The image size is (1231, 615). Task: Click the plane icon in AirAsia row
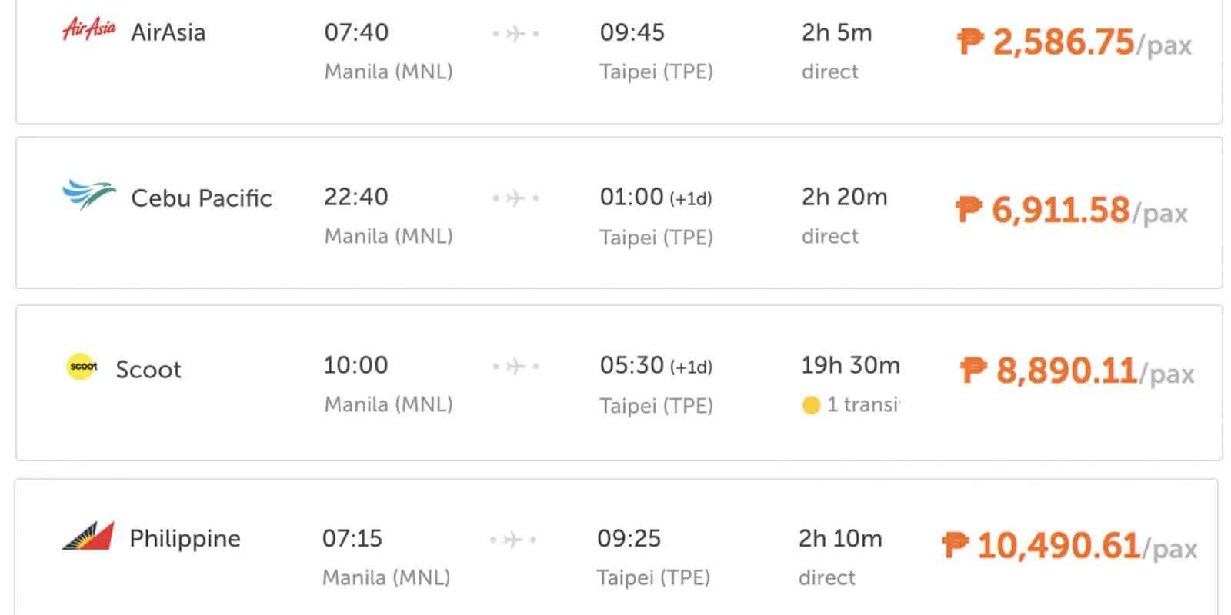515,34
